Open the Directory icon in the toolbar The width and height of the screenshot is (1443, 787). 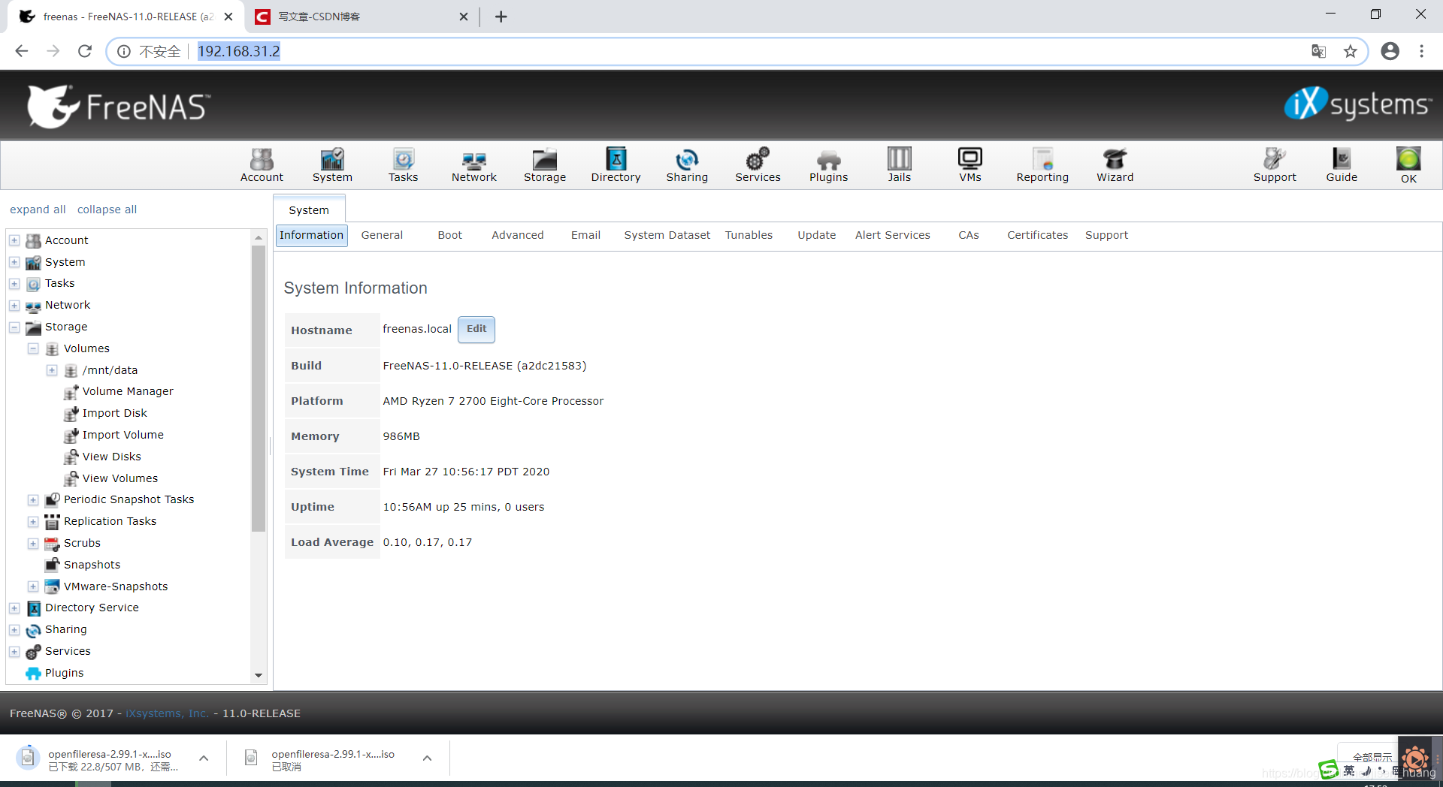616,164
